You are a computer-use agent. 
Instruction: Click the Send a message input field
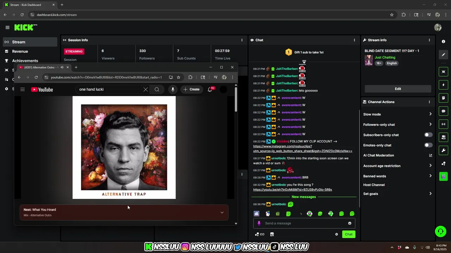304,223
